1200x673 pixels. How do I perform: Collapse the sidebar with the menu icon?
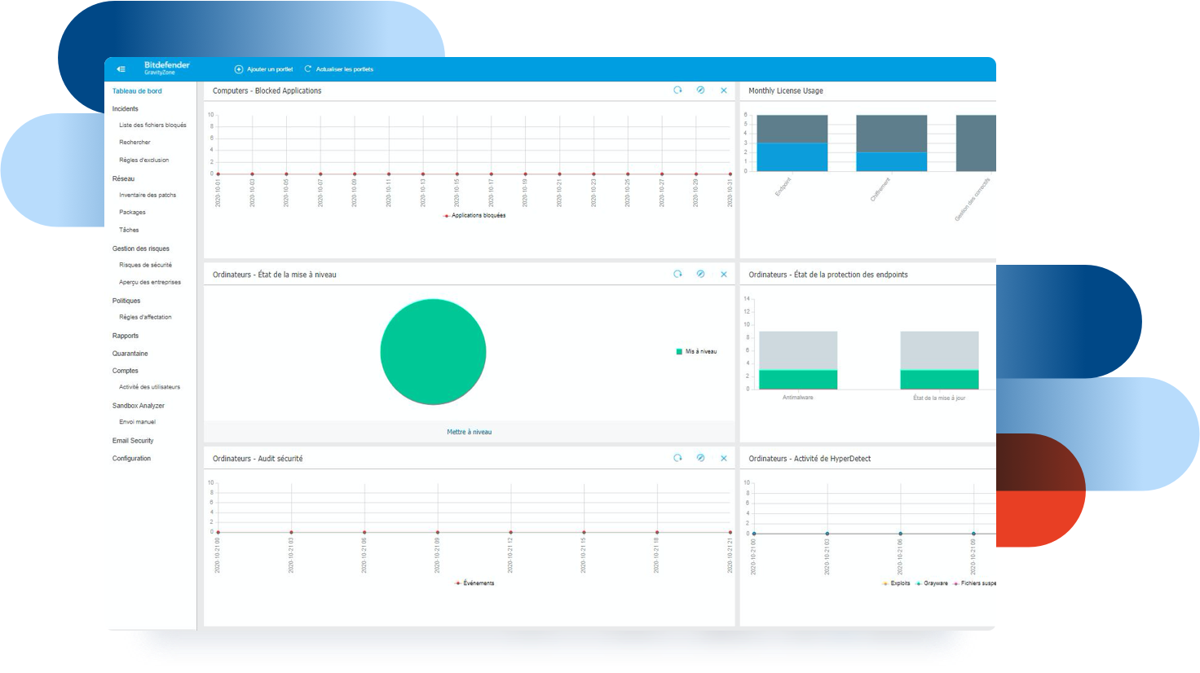coord(121,69)
